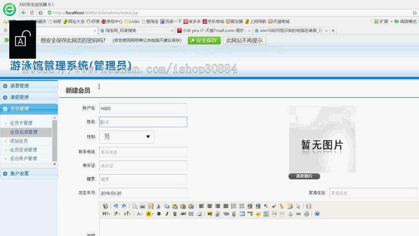This screenshot has height=236, width=419.
Task: Open 会员信息管理 in the sidebar
Action: tap(24, 132)
